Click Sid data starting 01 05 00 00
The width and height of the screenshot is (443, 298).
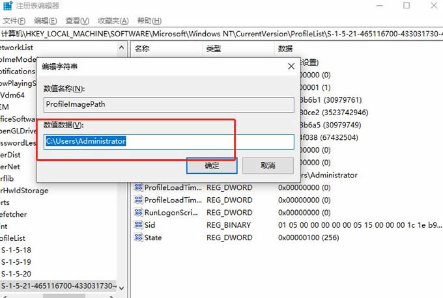point(360,225)
